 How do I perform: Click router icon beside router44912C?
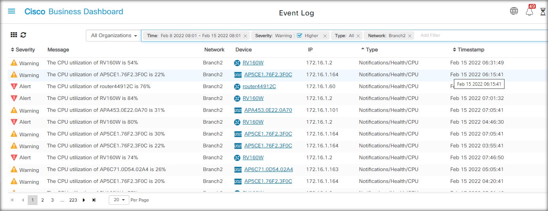tap(237, 87)
